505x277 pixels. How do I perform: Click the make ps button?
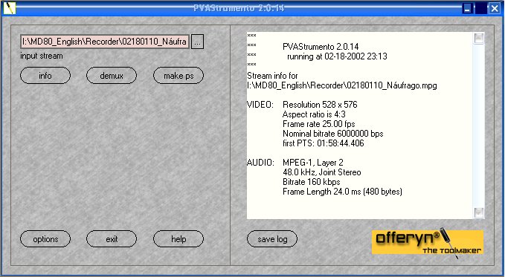click(178, 76)
